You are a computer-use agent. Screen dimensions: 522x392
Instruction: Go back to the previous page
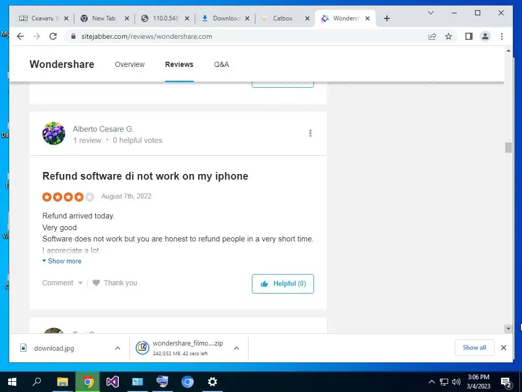[x=20, y=36]
